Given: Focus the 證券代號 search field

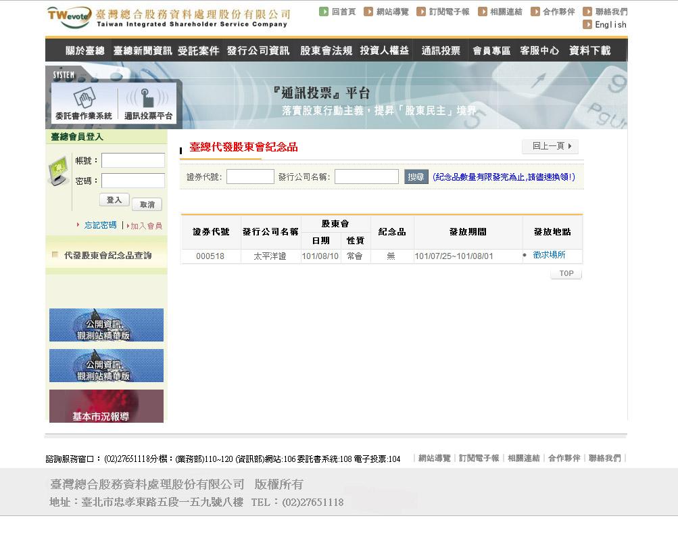Looking at the screenshot, I should pyautogui.click(x=250, y=177).
